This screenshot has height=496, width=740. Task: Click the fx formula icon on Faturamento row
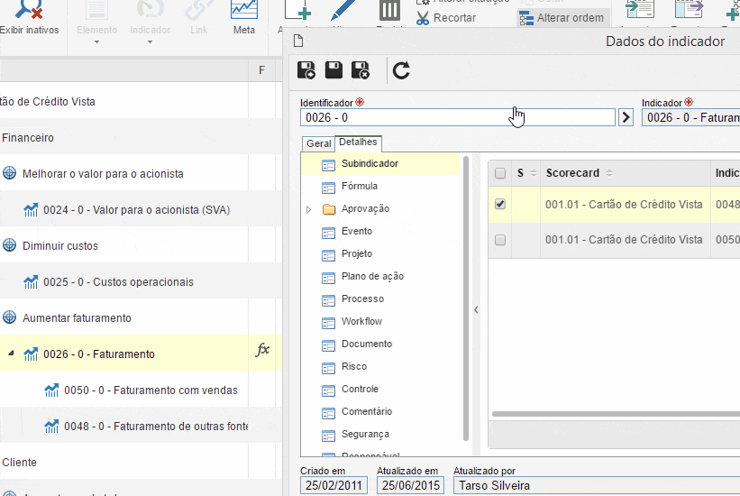click(262, 350)
